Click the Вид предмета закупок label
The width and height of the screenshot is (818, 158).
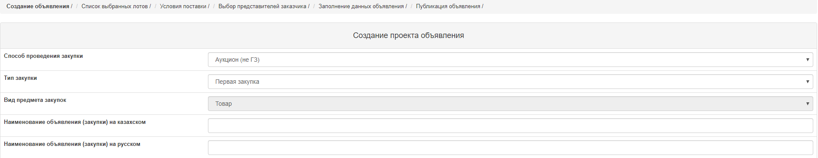(35, 100)
